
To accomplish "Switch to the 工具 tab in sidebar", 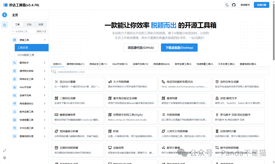I will (x=17, y=24).
